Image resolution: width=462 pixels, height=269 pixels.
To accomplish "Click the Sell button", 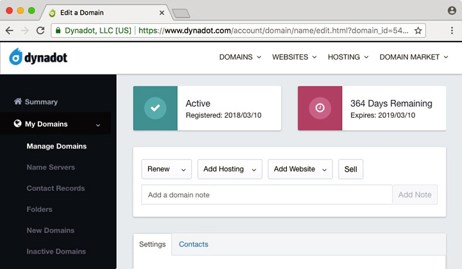I will coord(350,169).
